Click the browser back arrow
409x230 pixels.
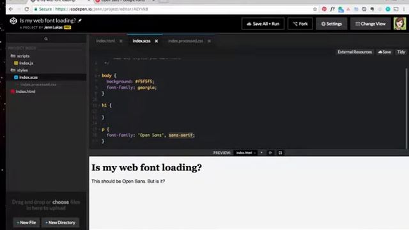click(x=11, y=9)
